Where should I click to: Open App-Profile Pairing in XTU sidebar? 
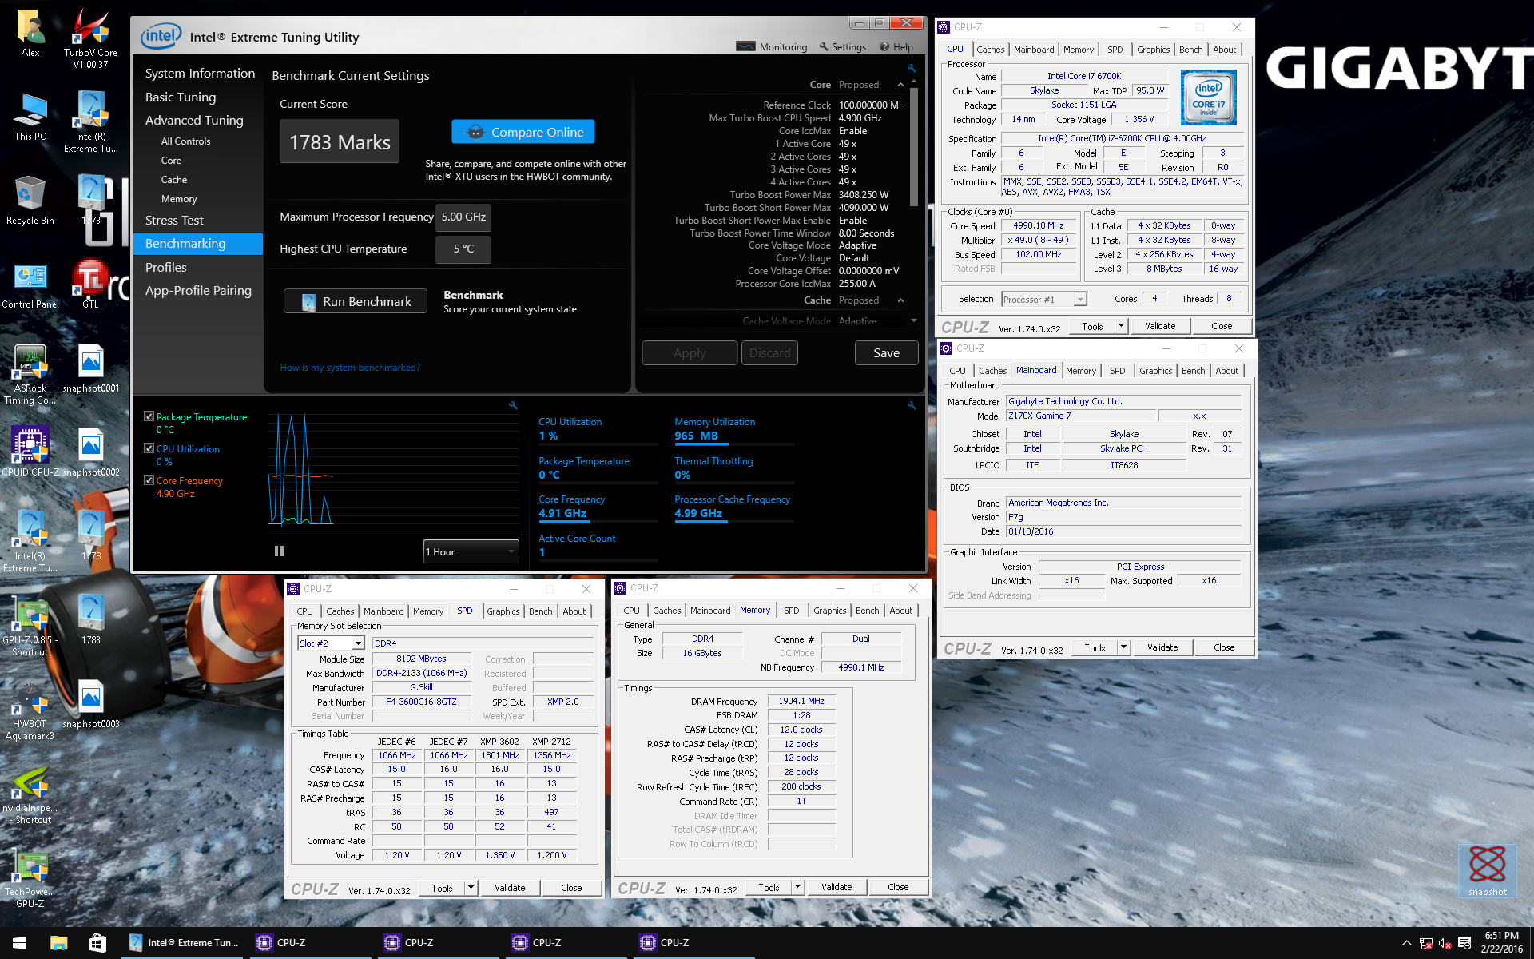[x=198, y=291]
